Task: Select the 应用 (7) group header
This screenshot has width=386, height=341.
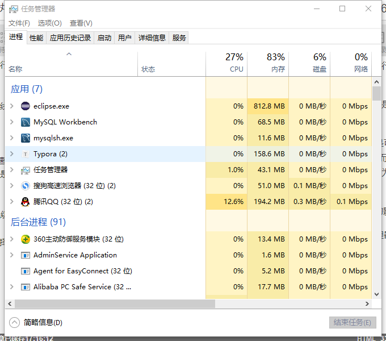Action: pos(27,89)
